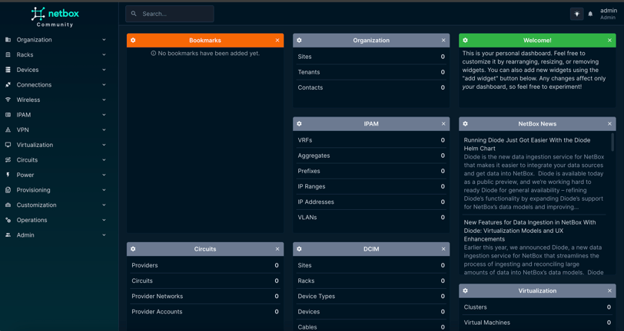Viewport: 624px width, 331px height.
Task: Click the NetBox Community logo
Action: point(55,17)
